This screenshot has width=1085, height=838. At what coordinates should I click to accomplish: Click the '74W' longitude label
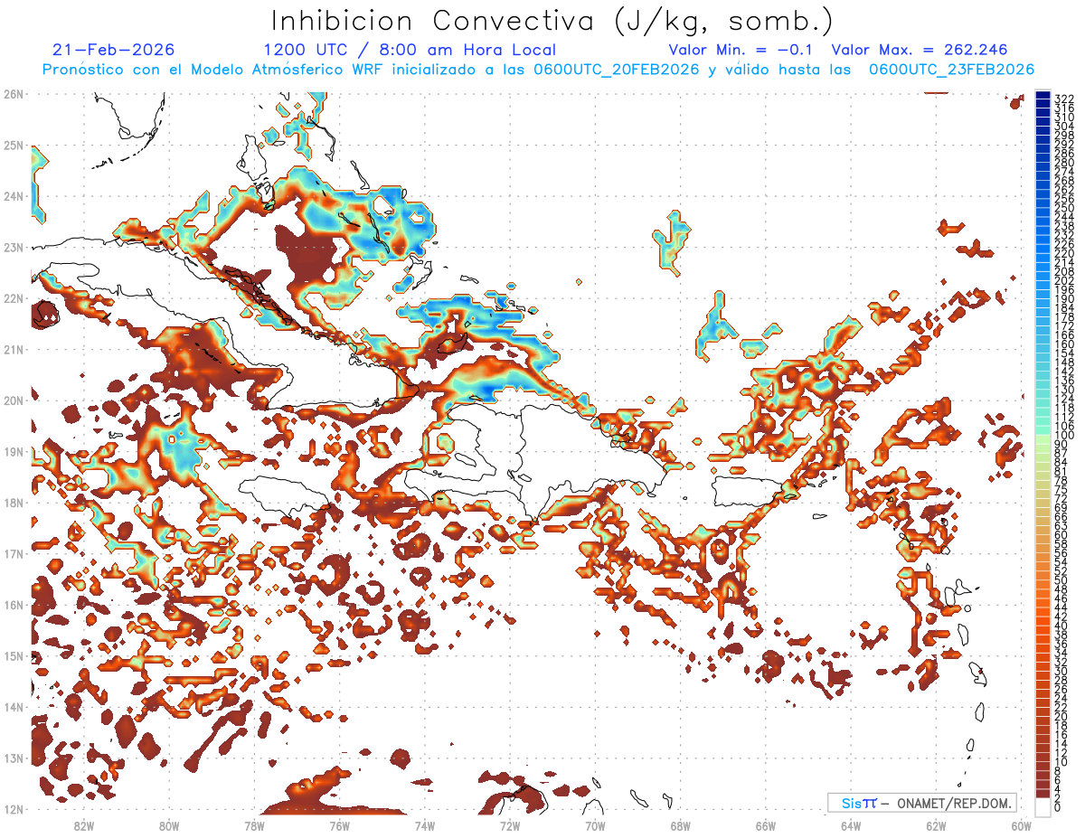425,825
